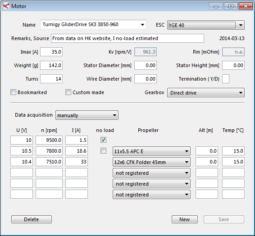The height and width of the screenshot is (236, 255).
Task: Click the rpm field containing 9500.0
Action: pos(49,140)
